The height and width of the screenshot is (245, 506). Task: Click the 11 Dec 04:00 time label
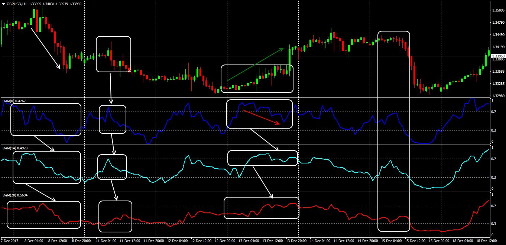106,241
